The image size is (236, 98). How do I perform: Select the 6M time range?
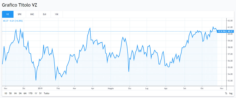click(25, 93)
